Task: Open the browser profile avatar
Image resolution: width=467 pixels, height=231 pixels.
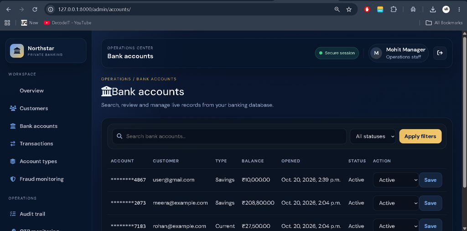Action: (x=446, y=10)
